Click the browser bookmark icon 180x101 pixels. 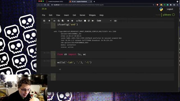[48, 5]
